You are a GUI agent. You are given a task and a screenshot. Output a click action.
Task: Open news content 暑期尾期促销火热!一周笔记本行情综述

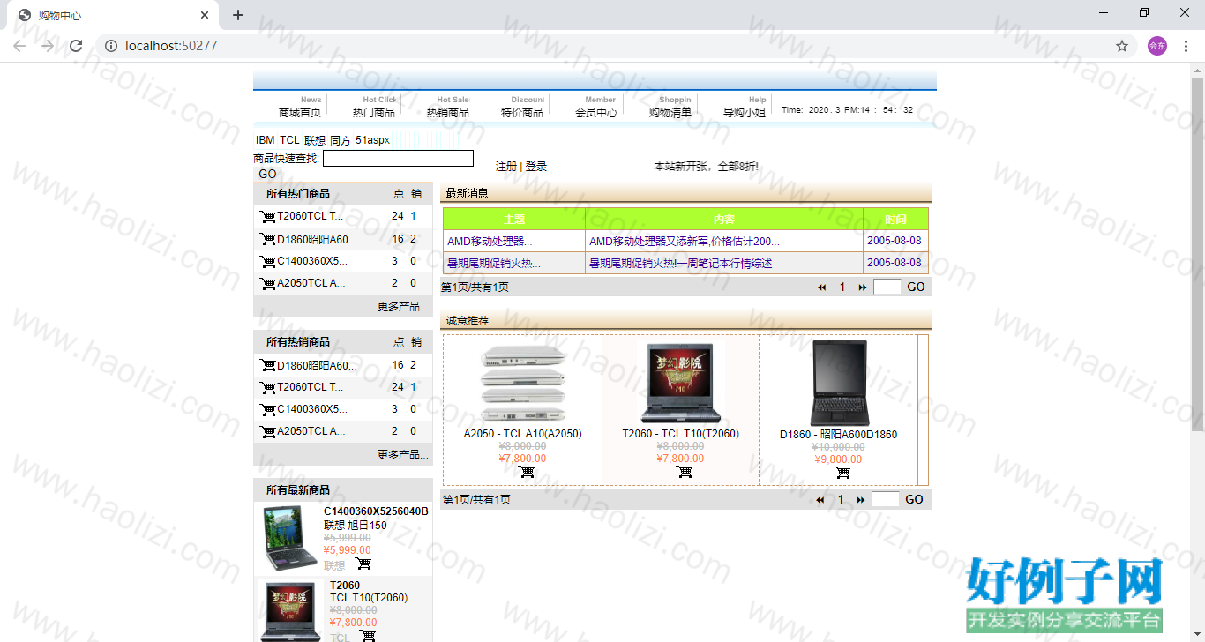pos(681,263)
